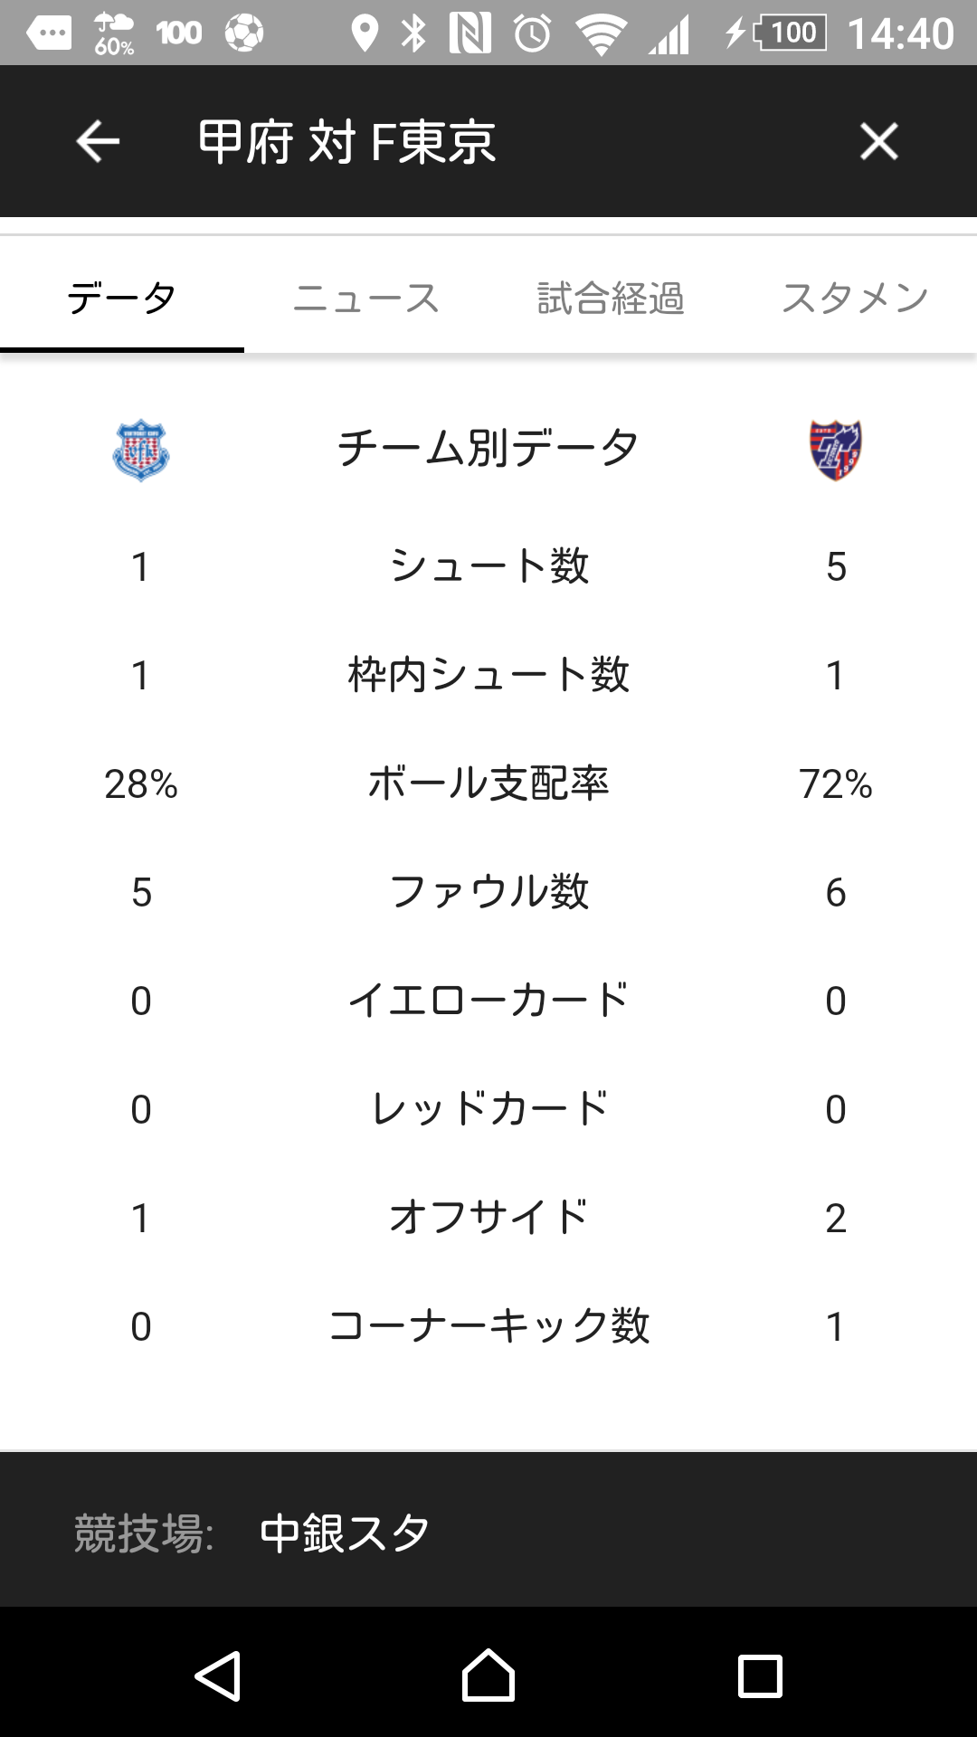Tap the soccer ball status bar icon

tap(244, 33)
